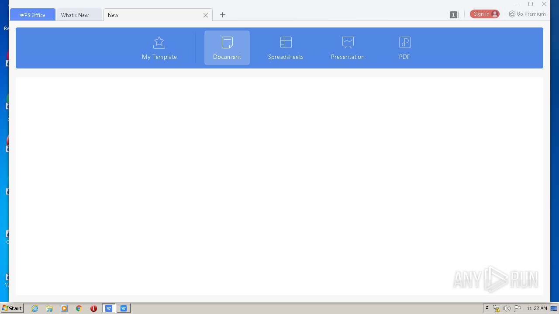This screenshot has width=559, height=314.
Task: Minimize the WPS Office window
Action: point(518,4)
